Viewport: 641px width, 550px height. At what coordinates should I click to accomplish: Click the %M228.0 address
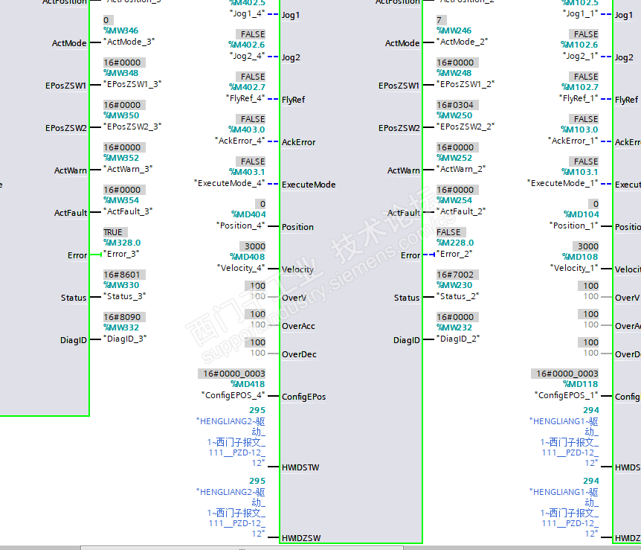click(455, 243)
